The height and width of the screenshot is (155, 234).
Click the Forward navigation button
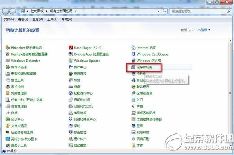click(x=13, y=11)
